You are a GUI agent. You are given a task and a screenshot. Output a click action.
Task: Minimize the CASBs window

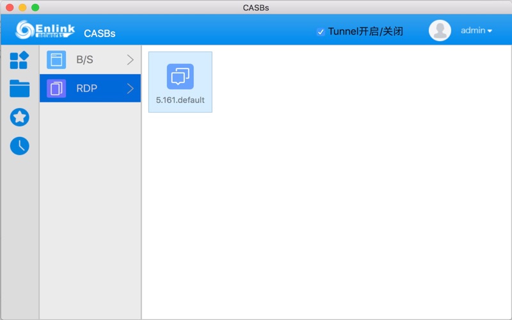22,8
